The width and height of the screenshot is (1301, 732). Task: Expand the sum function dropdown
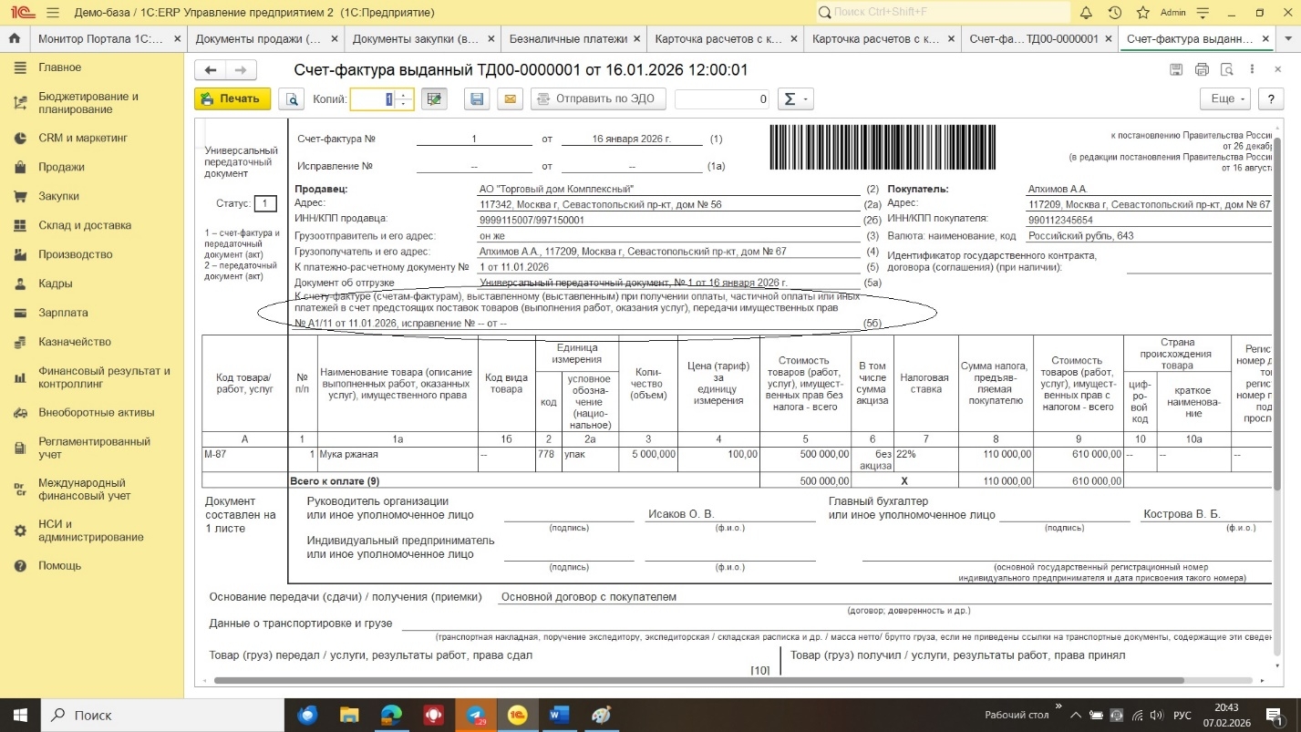796,99
